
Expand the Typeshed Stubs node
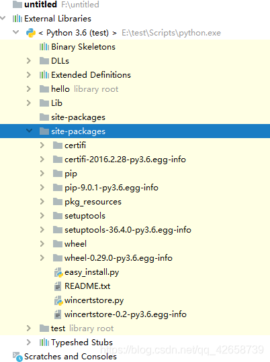29,343
